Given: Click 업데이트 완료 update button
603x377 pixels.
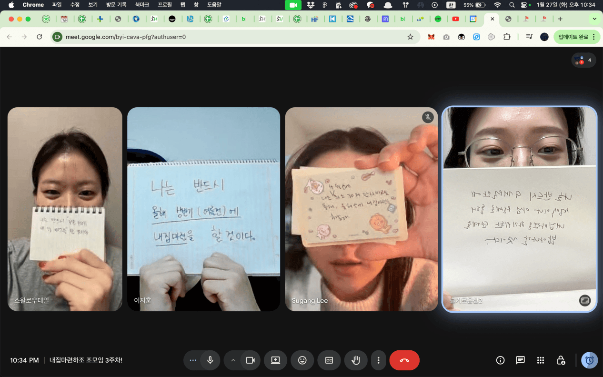Looking at the screenshot, I should [573, 37].
